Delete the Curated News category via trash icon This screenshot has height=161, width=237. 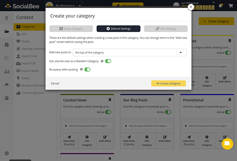(110, 100)
